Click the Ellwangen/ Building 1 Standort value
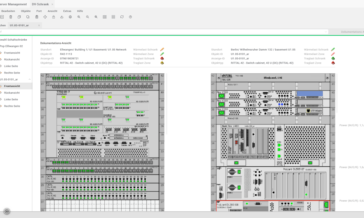The width and height of the screenshot is (364, 218). point(93,50)
